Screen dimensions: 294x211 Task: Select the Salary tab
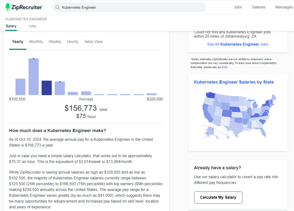(x=11, y=26)
